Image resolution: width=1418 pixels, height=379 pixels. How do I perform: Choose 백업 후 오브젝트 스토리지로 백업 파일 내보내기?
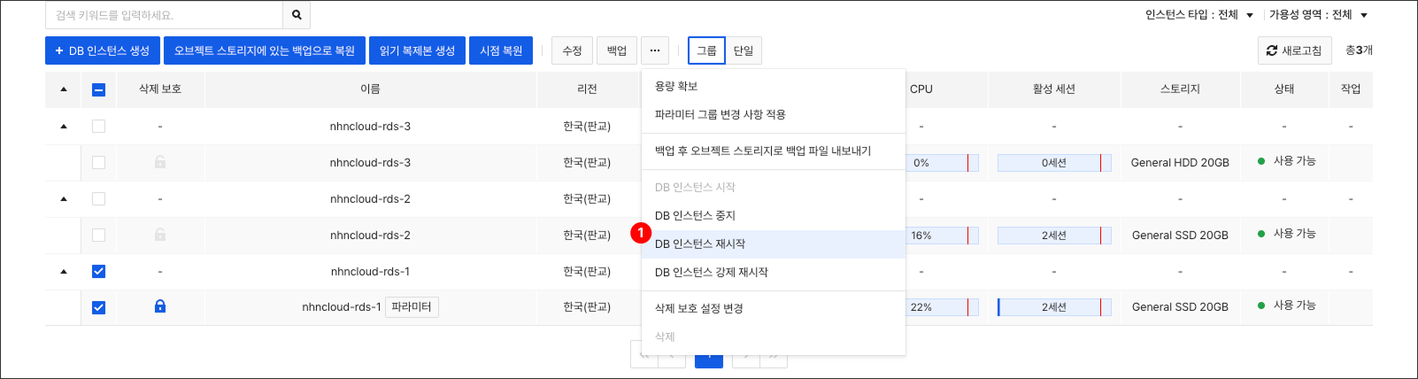[774, 151]
